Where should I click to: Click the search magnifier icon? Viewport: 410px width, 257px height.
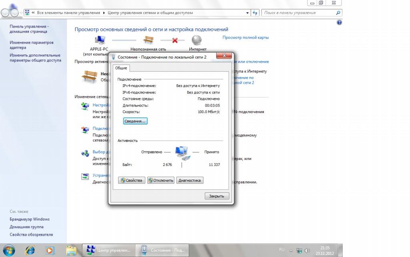click(x=338, y=12)
